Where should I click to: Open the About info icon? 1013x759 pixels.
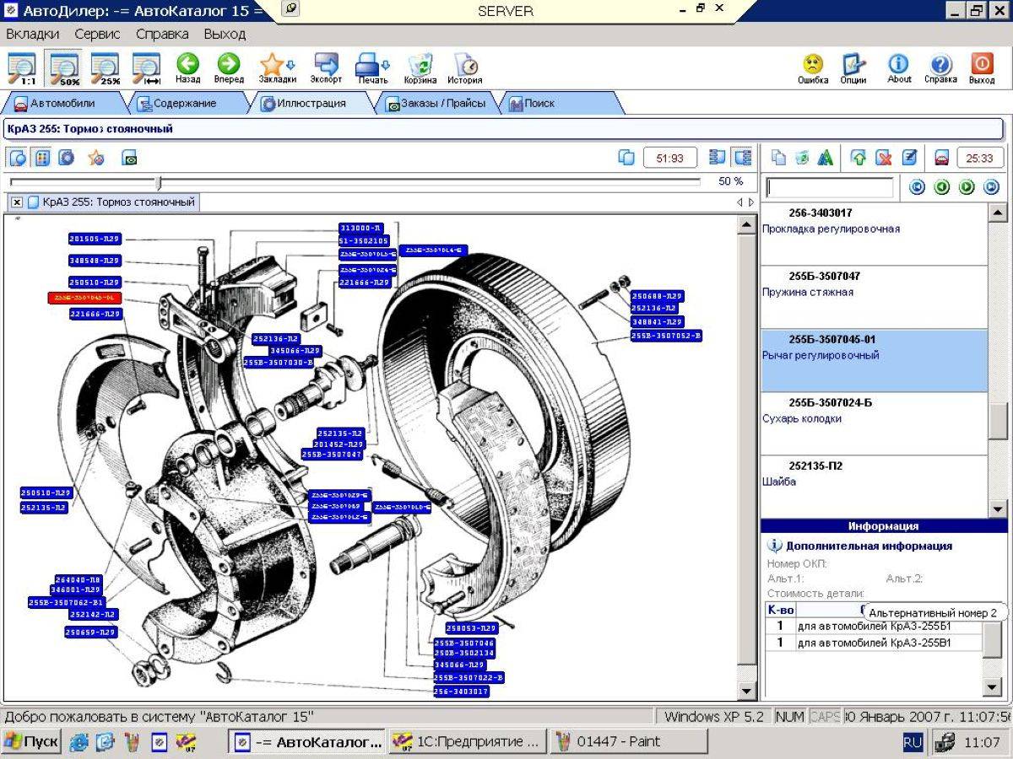point(899,68)
